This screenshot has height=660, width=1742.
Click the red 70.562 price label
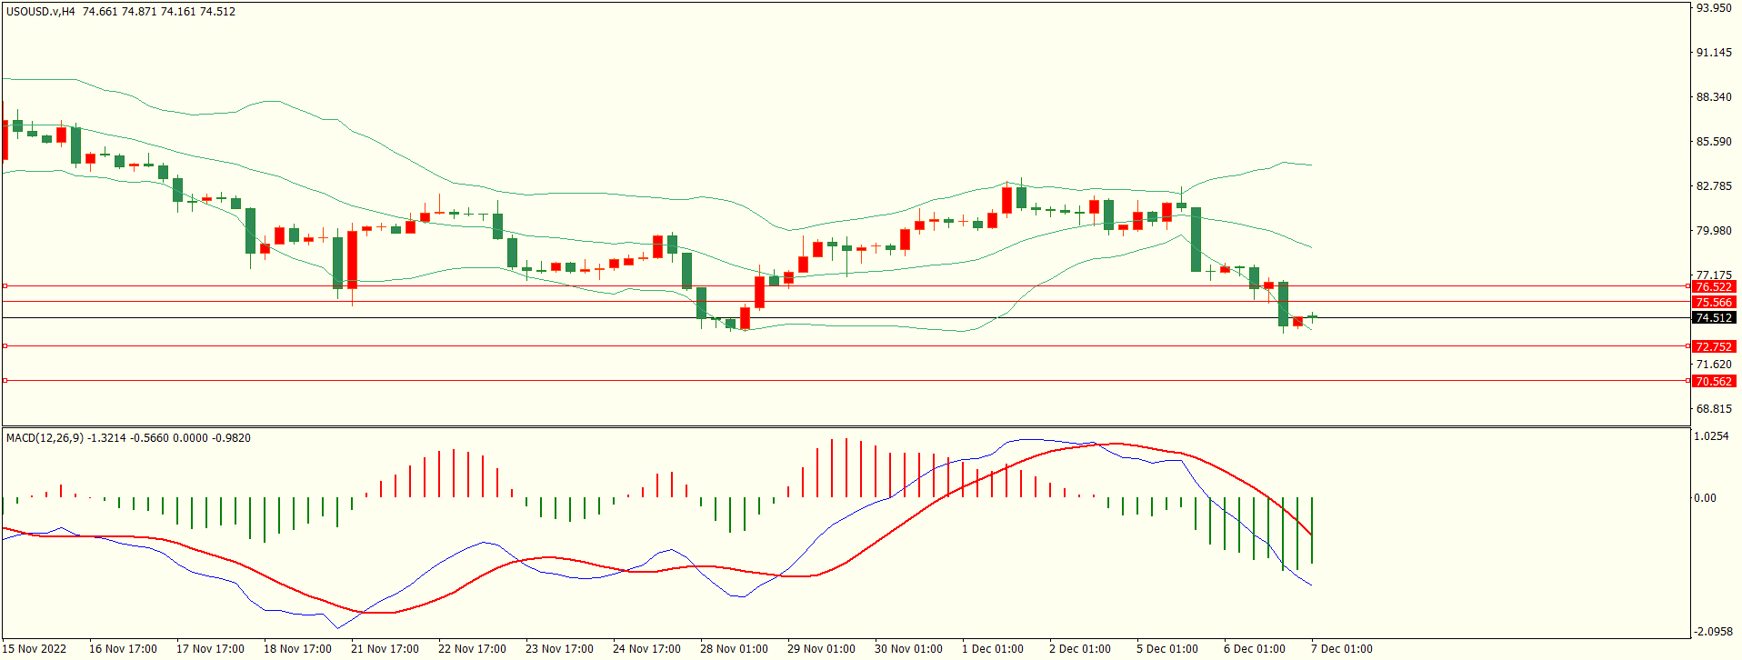[1714, 382]
